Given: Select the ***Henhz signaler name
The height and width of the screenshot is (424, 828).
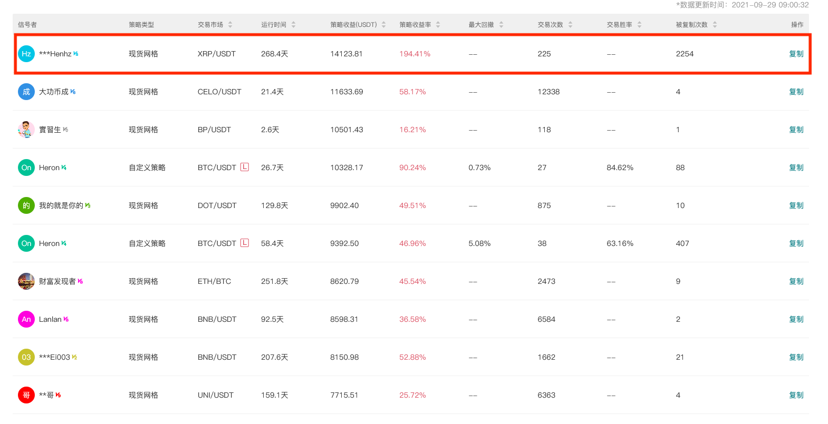Looking at the screenshot, I should coord(55,54).
